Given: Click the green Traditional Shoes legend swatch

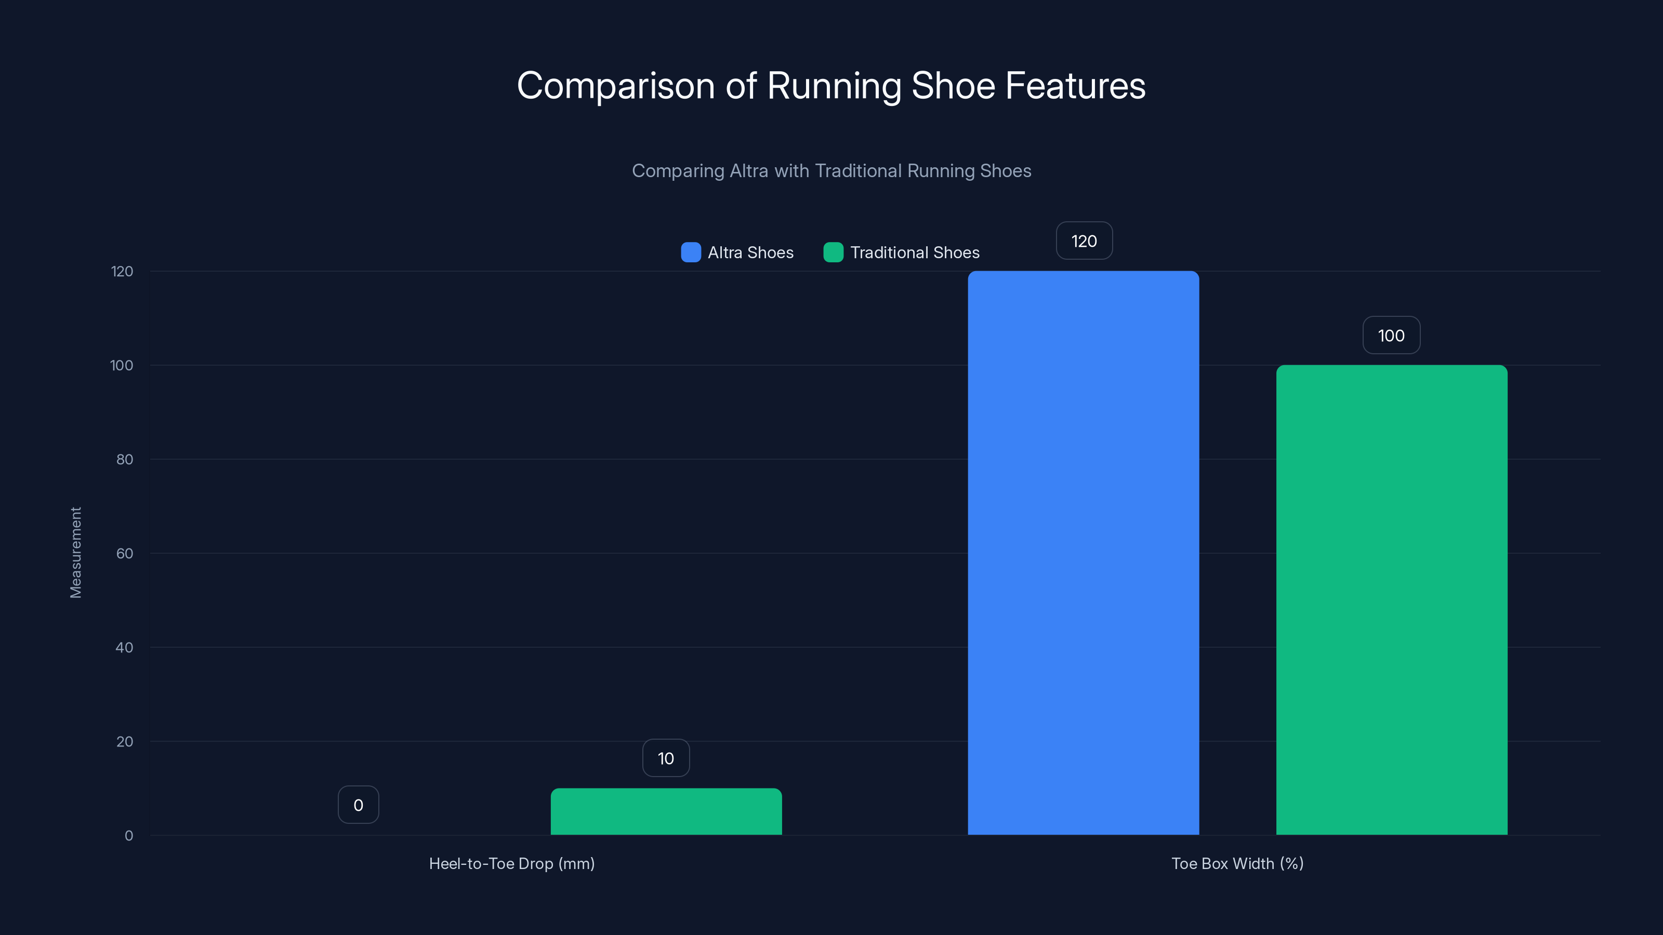Looking at the screenshot, I should tap(834, 253).
